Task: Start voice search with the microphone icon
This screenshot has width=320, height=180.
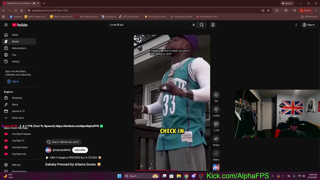Action: [x=213, y=25]
